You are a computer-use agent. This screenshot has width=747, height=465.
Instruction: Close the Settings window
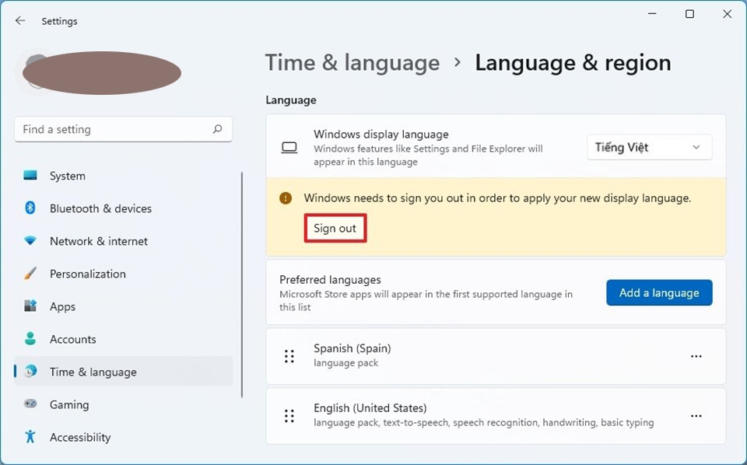click(727, 14)
